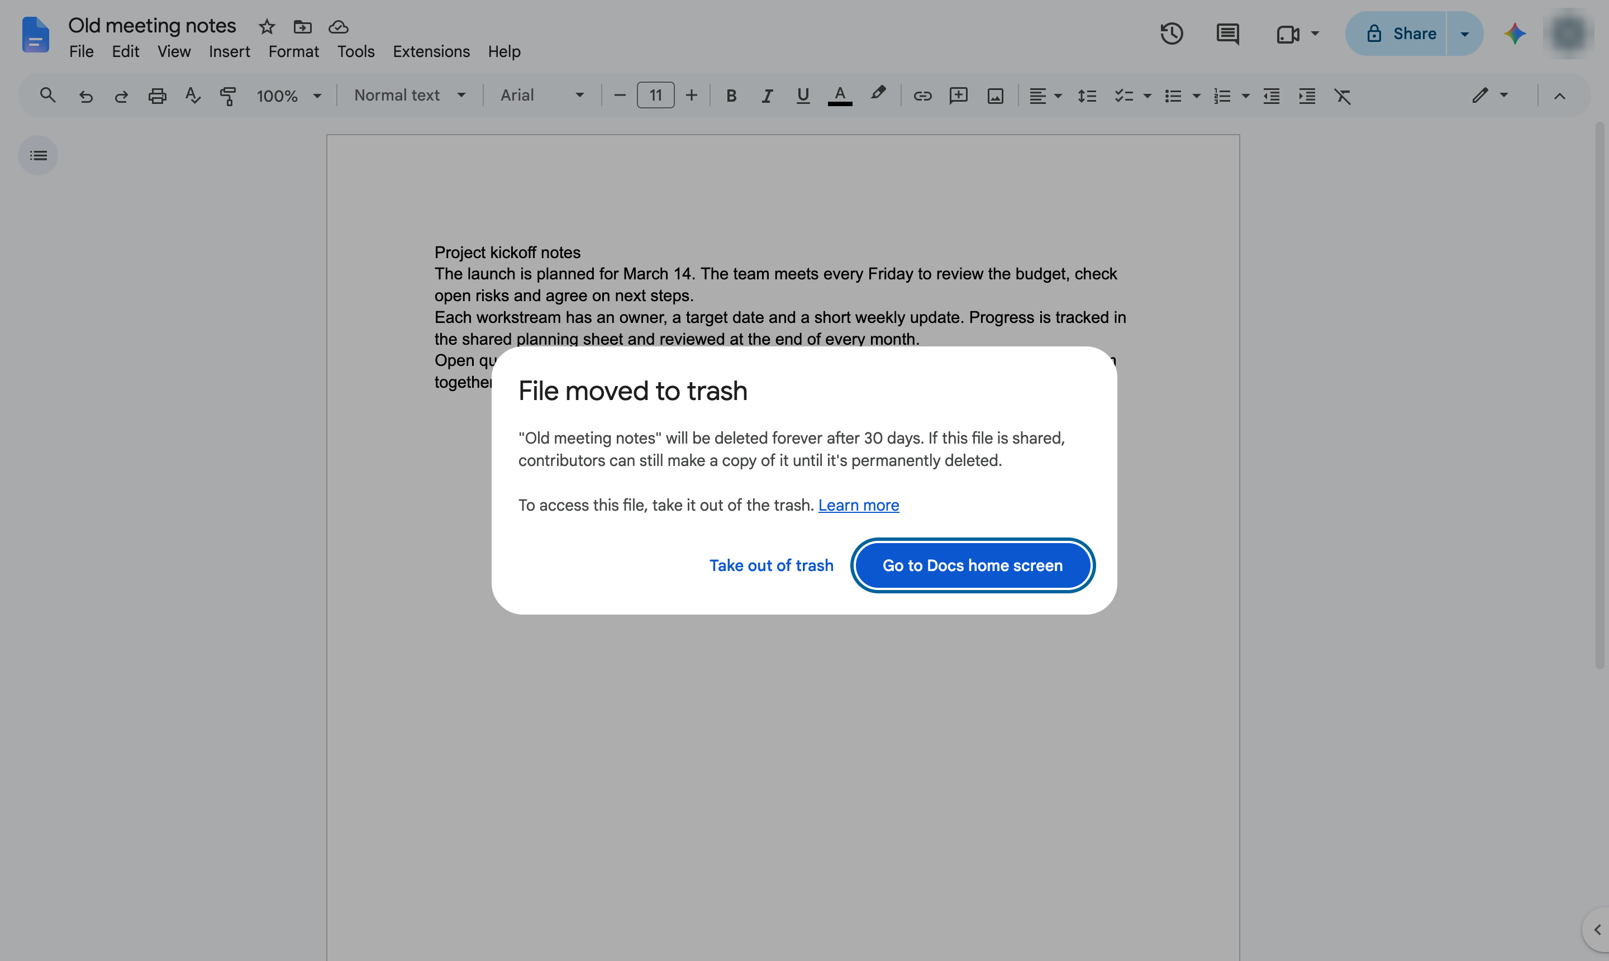Open the View menu
The height and width of the screenshot is (961, 1609).
click(174, 52)
